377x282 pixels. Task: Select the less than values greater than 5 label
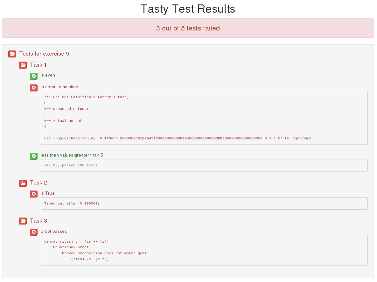tap(72, 155)
